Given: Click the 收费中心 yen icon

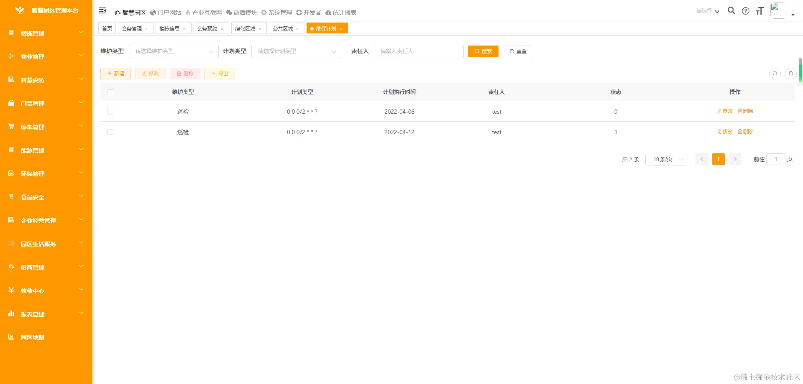Looking at the screenshot, I should [x=11, y=290].
